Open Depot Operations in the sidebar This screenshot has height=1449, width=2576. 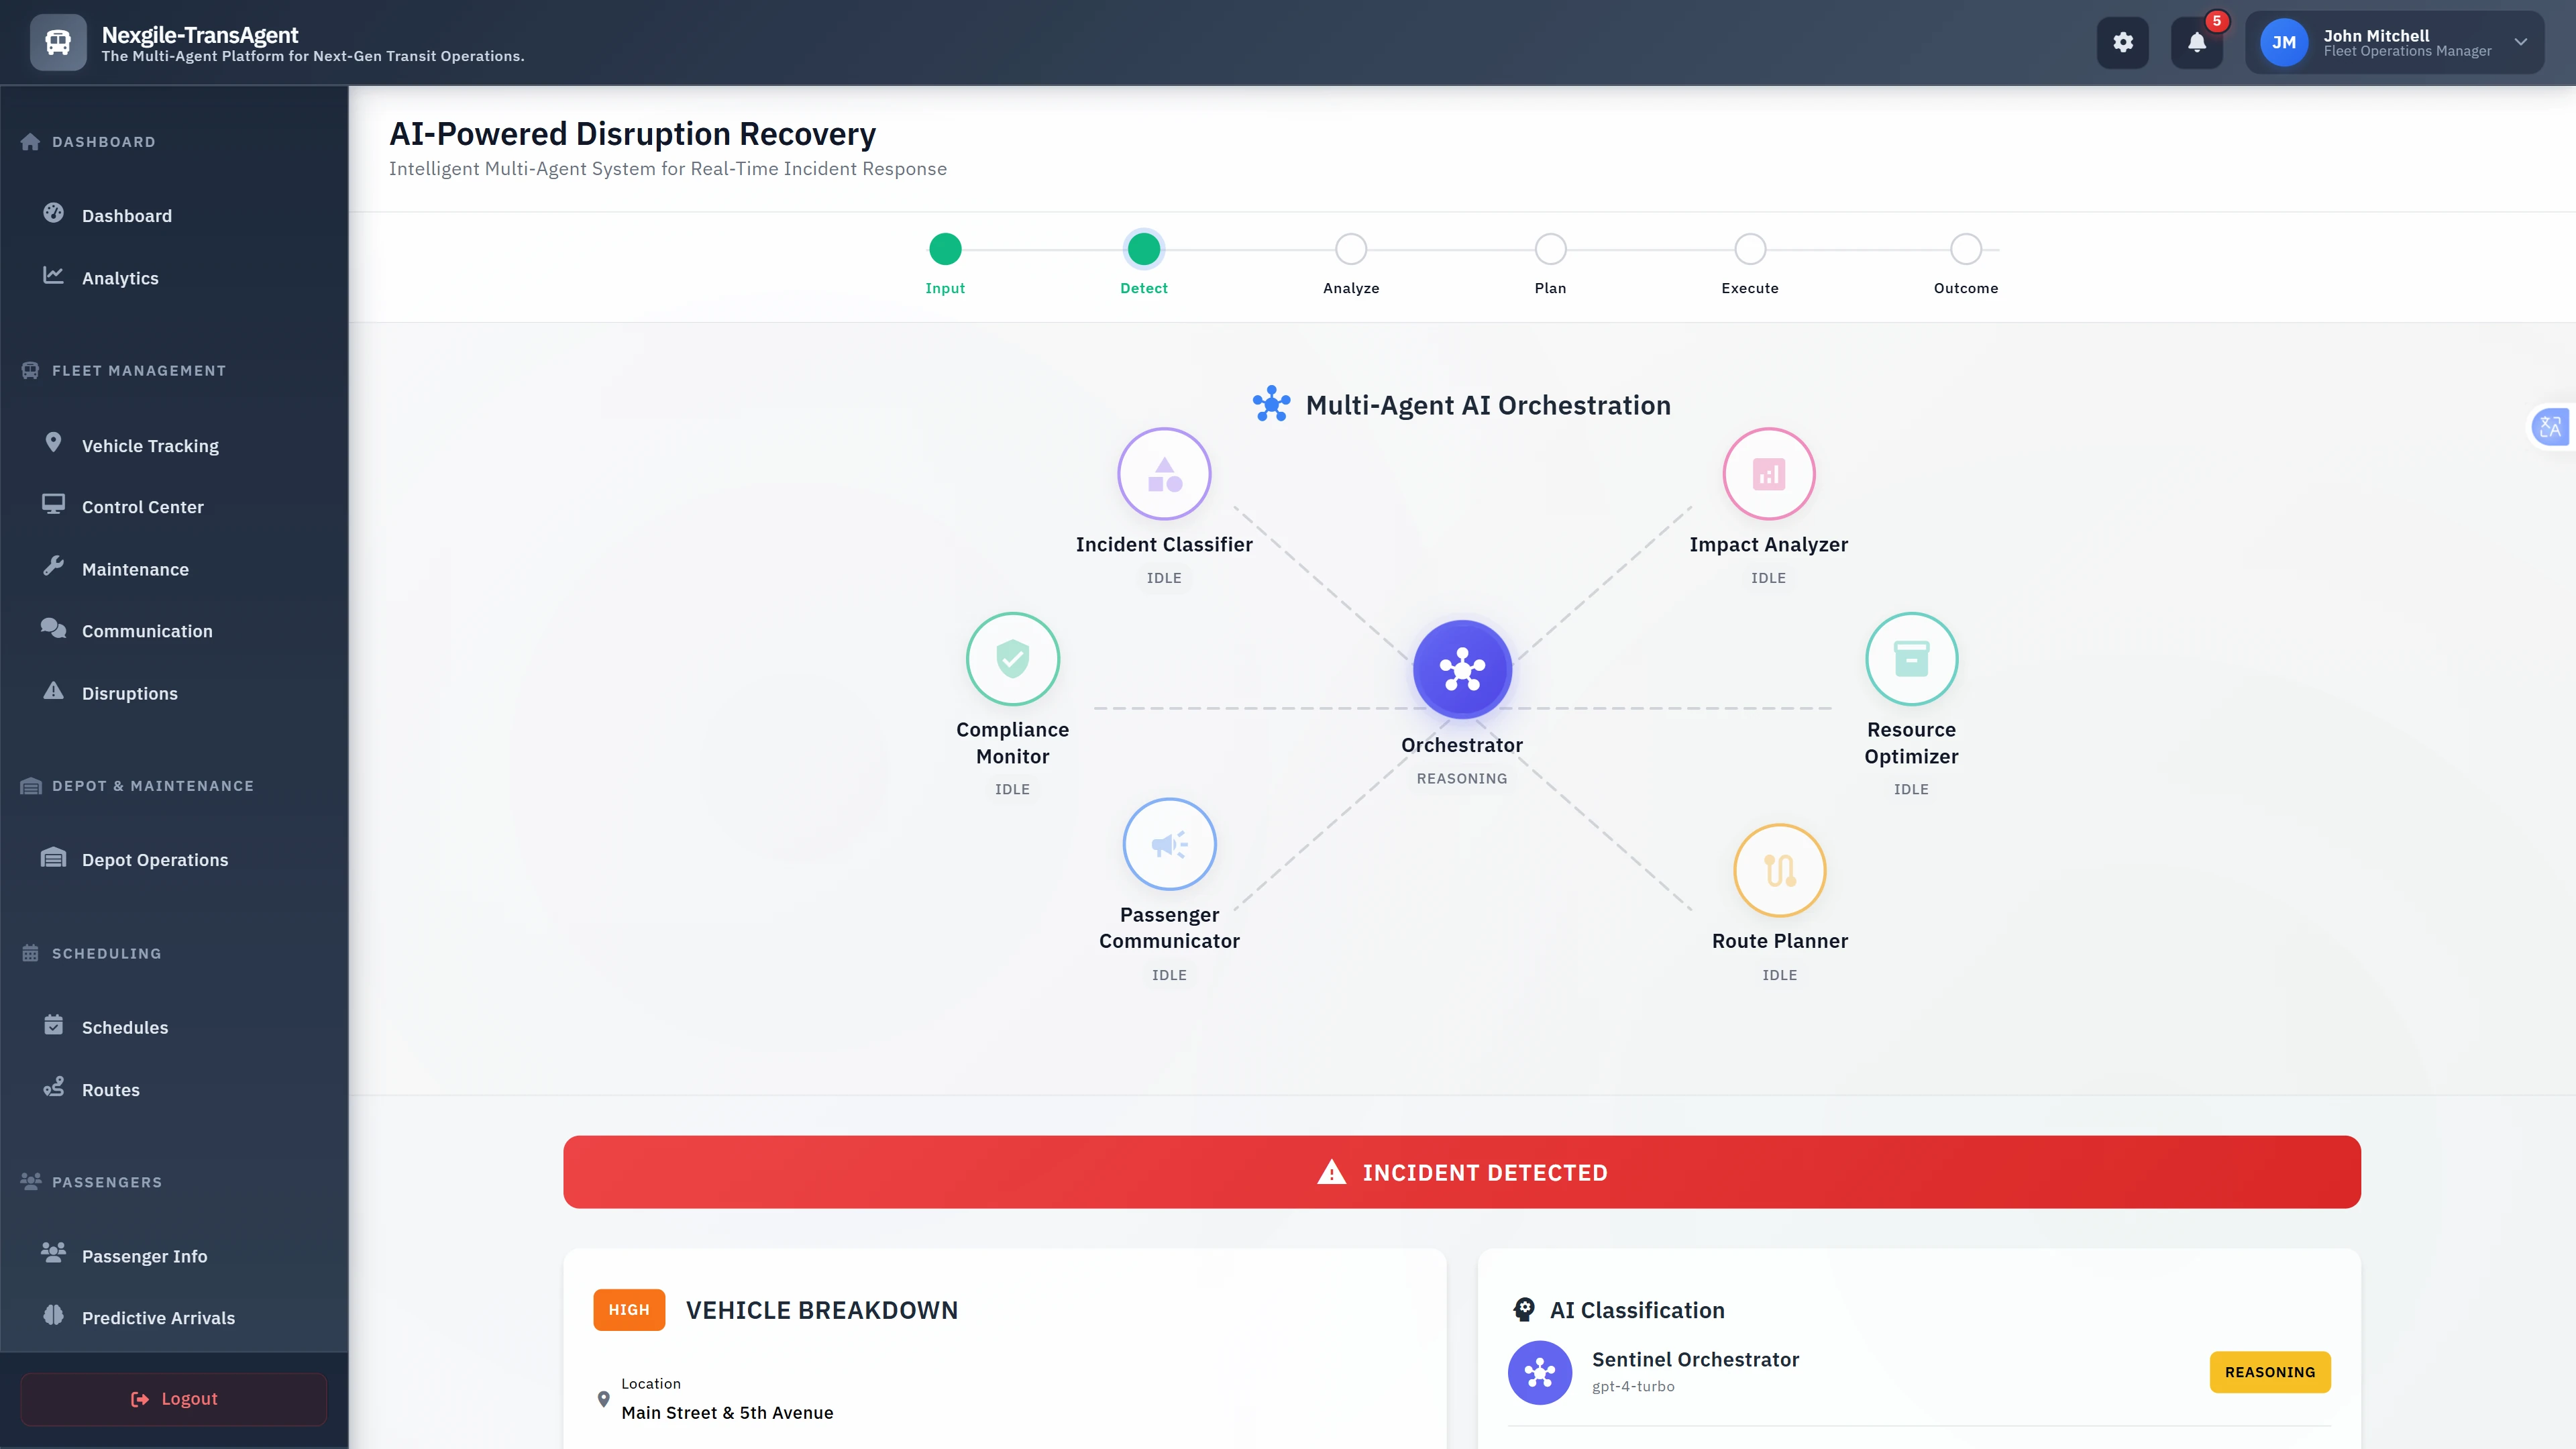(155, 859)
